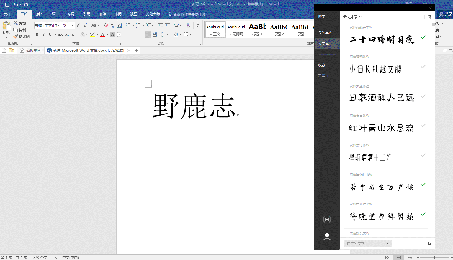Switch to the References (引用) tab
This screenshot has height=260, width=453.
(x=87, y=14)
